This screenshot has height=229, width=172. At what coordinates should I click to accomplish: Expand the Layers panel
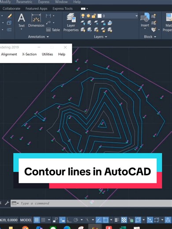[101, 37]
